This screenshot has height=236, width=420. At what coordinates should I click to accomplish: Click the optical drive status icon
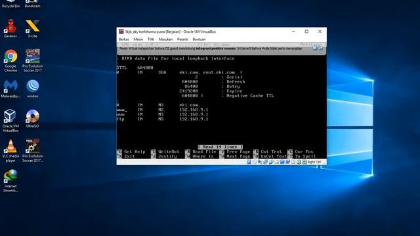254,162
